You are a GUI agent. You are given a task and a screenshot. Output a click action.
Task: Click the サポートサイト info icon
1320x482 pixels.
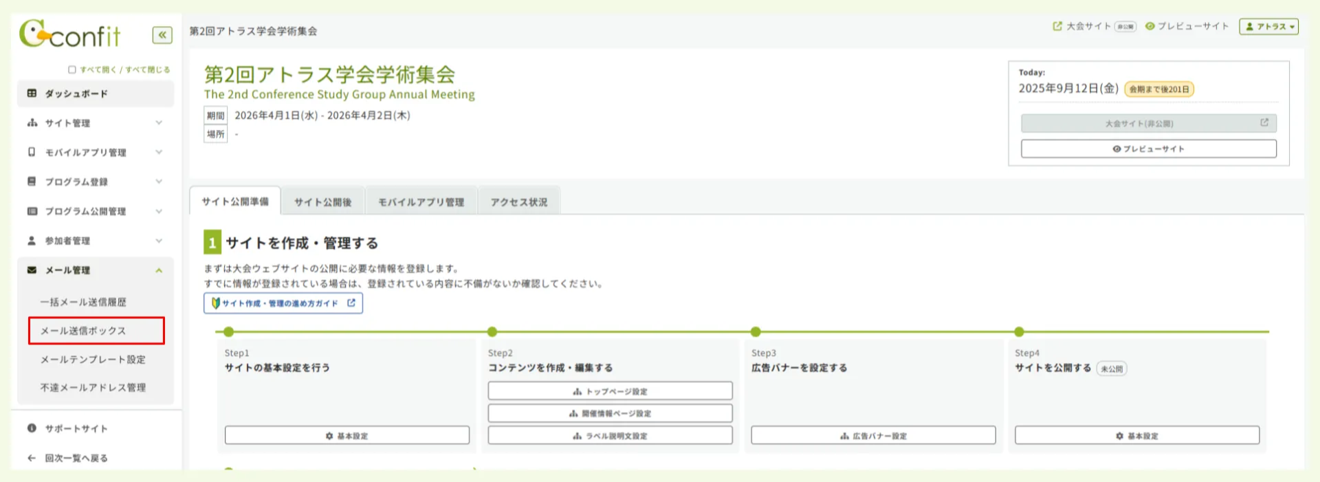(32, 428)
